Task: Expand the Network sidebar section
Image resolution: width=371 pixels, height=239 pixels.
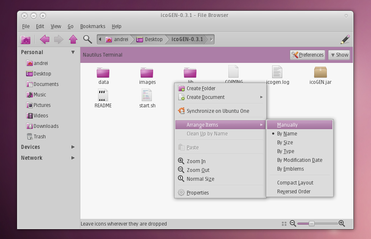Action: (x=73, y=158)
